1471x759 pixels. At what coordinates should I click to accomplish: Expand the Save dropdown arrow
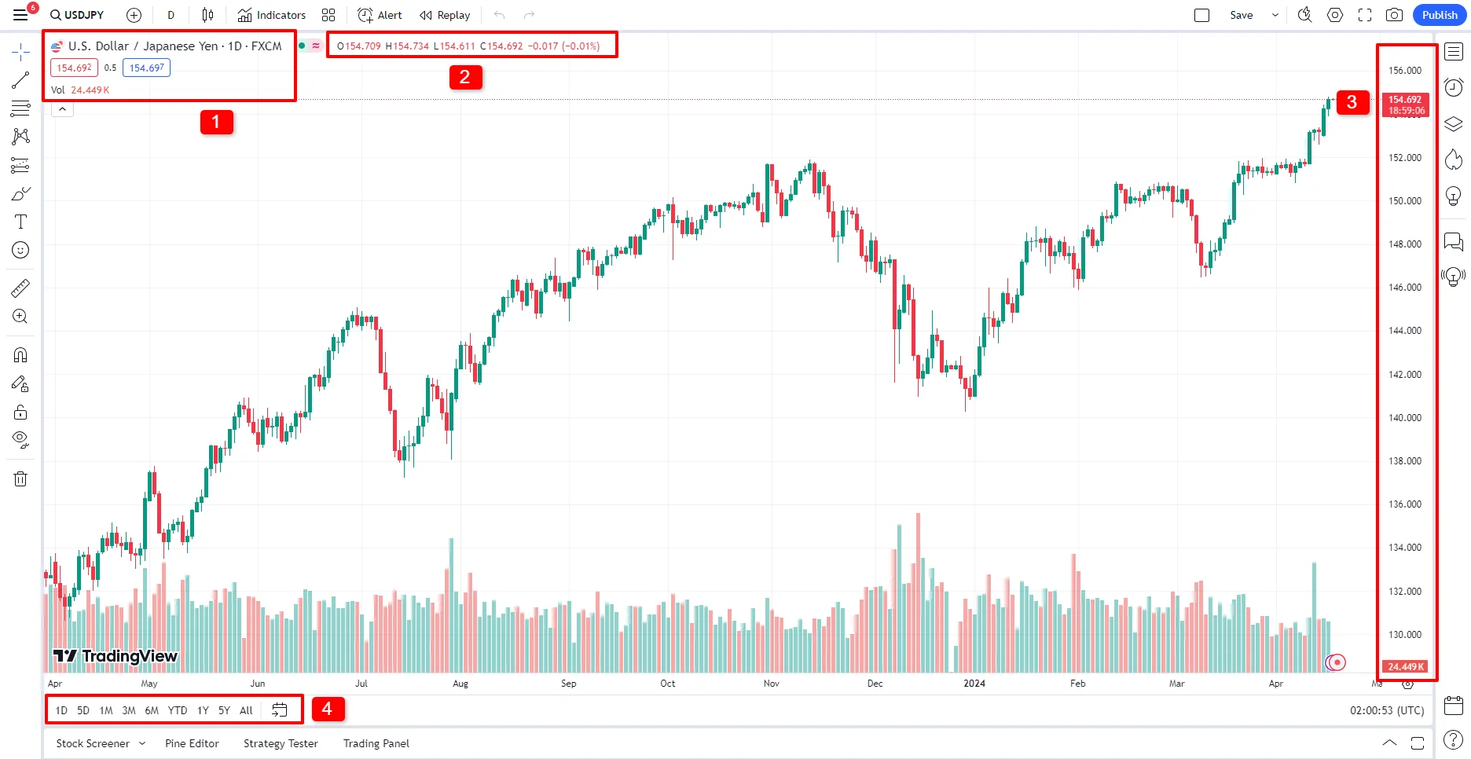coord(1275,15)
